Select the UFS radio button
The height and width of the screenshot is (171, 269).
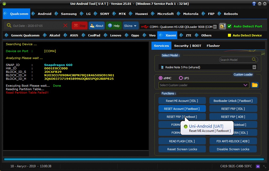pos(181,78)
